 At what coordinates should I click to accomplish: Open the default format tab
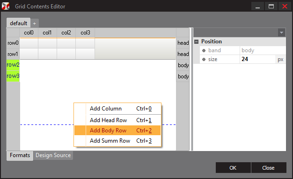19,23
